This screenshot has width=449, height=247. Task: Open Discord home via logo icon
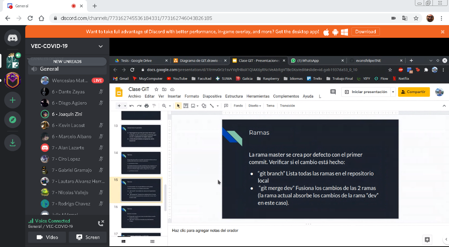pos(13,38)
